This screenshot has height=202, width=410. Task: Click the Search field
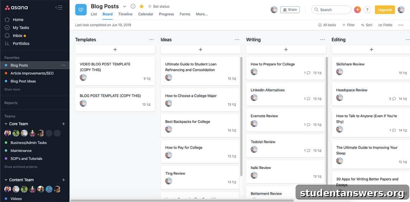[331, 10]
